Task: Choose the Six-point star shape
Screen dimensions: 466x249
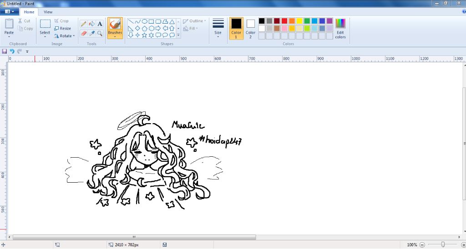Action: coord(151,35)
